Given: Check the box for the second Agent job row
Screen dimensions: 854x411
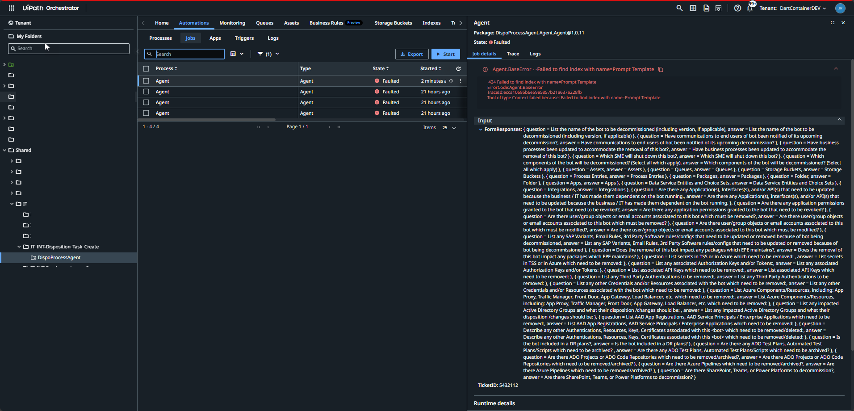Looking at the screenshot, I should 146,92.
